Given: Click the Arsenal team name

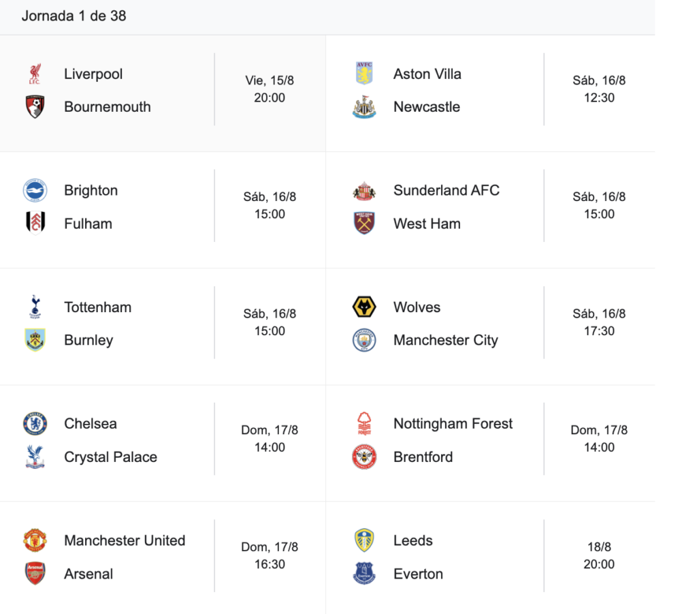Looking at the screenshot, I should pyautogui.click(x=88, y=574).
